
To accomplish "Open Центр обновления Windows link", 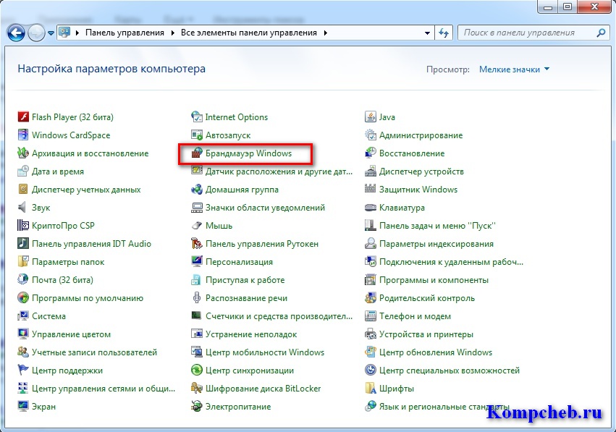I will [x=436, y=352].
